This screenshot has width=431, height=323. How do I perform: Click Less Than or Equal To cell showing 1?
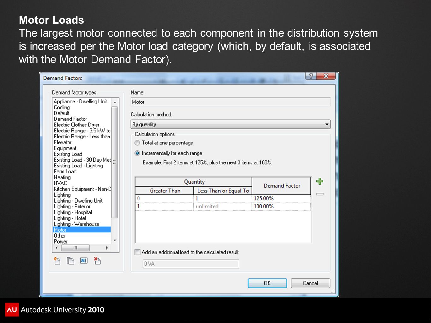[223, 198]
